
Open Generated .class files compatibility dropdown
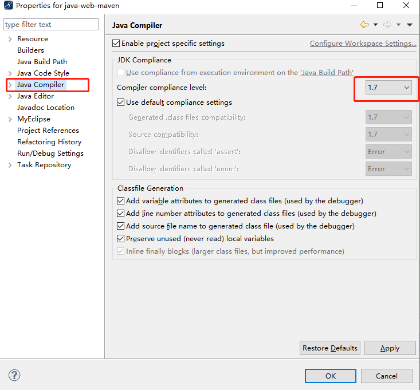(388, 117)
